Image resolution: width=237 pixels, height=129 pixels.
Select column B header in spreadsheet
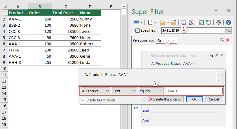click(x=40, y=7)
